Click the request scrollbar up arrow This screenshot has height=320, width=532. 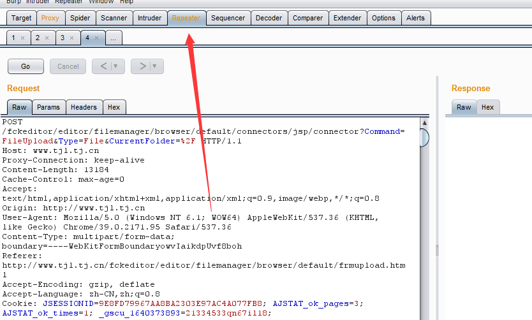pos(424,123)
